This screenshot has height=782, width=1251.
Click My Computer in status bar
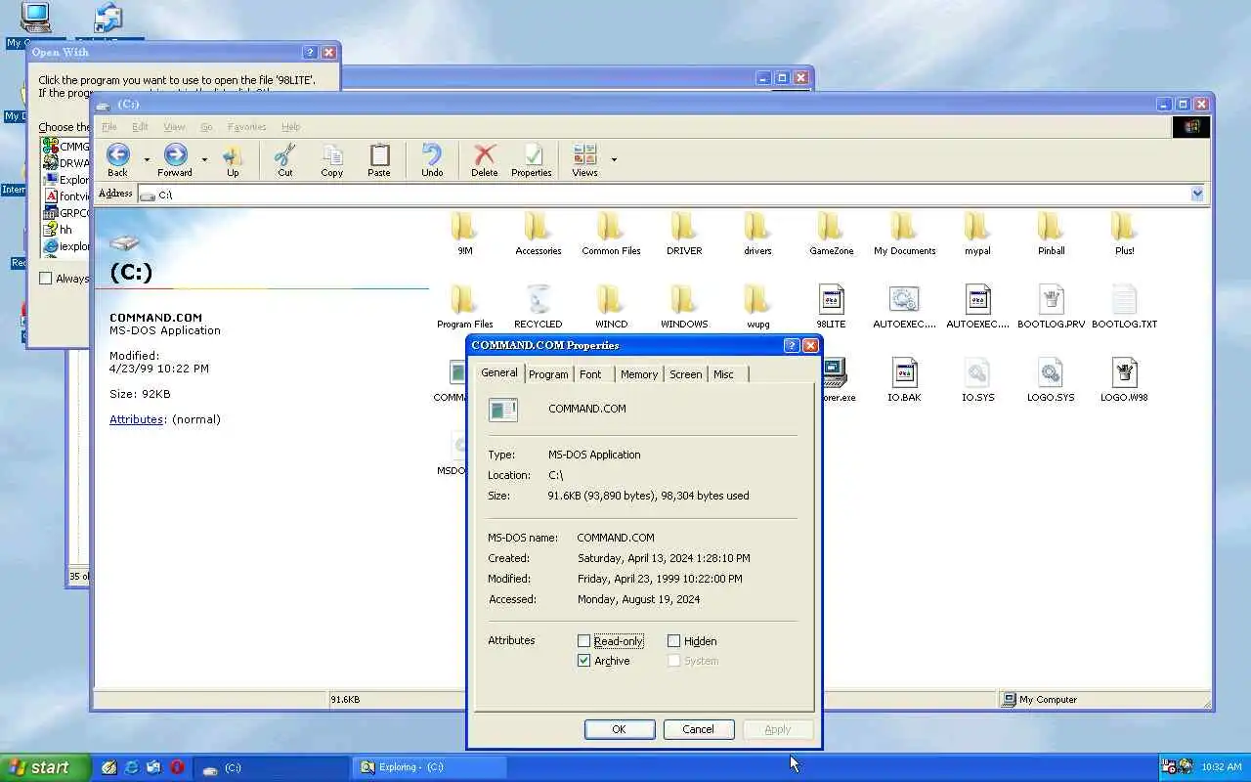1040,700
